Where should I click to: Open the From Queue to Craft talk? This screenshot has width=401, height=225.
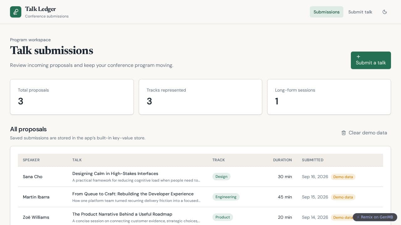pos(133,194)
